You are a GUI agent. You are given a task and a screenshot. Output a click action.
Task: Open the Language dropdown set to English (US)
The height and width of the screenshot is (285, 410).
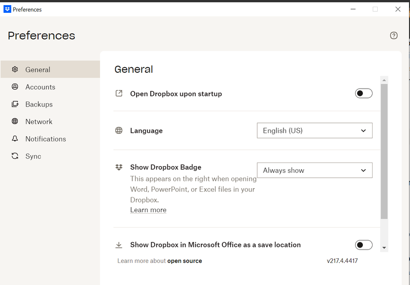point(314,131)
